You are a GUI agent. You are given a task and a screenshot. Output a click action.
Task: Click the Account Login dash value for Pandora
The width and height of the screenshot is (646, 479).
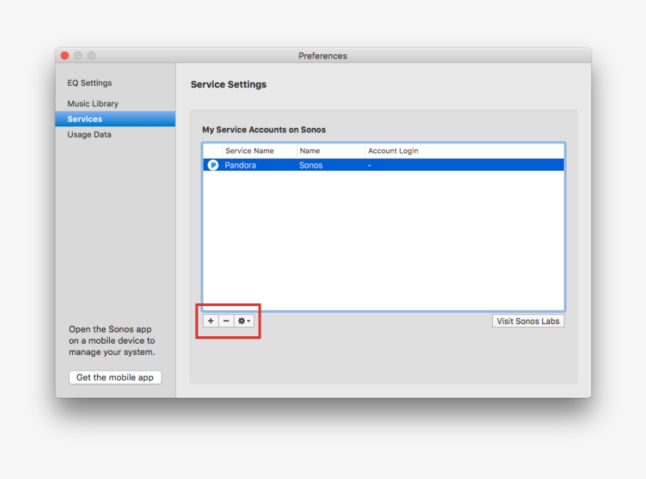click(370, 165)
